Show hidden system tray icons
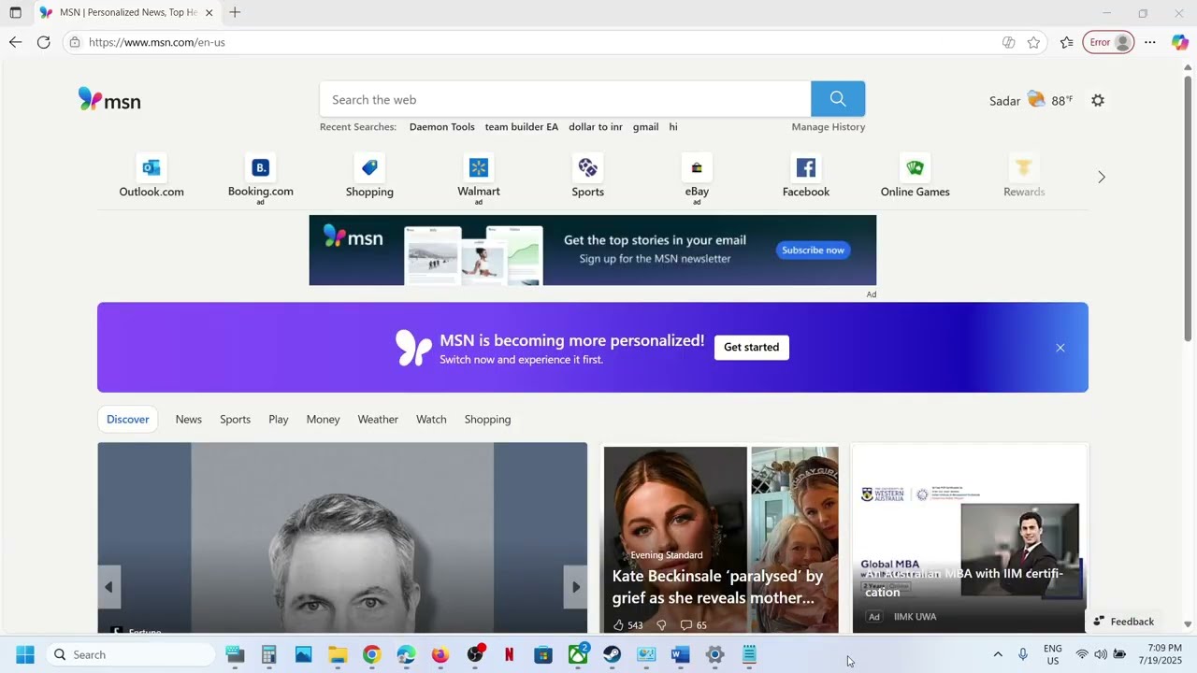This screenshot has width=1197, height=673. pos(998,654)
